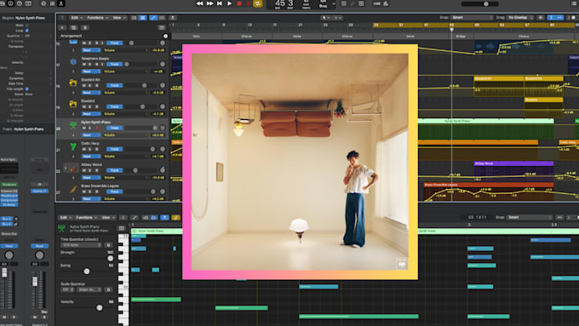Toggle the Mute checkbox in Region inspector
The width and height of the screenshot is (579, 326).
tap(26, 25)
